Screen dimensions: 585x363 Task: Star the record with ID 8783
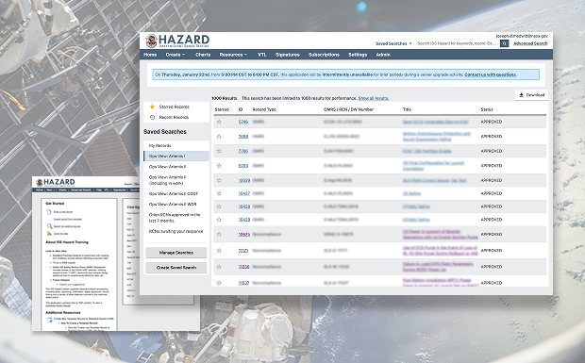click(x=219, y=166)
